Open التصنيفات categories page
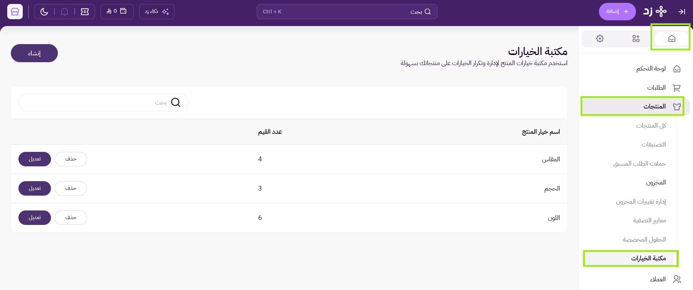The width and height of the screenshot is (693, 290). 654,144
